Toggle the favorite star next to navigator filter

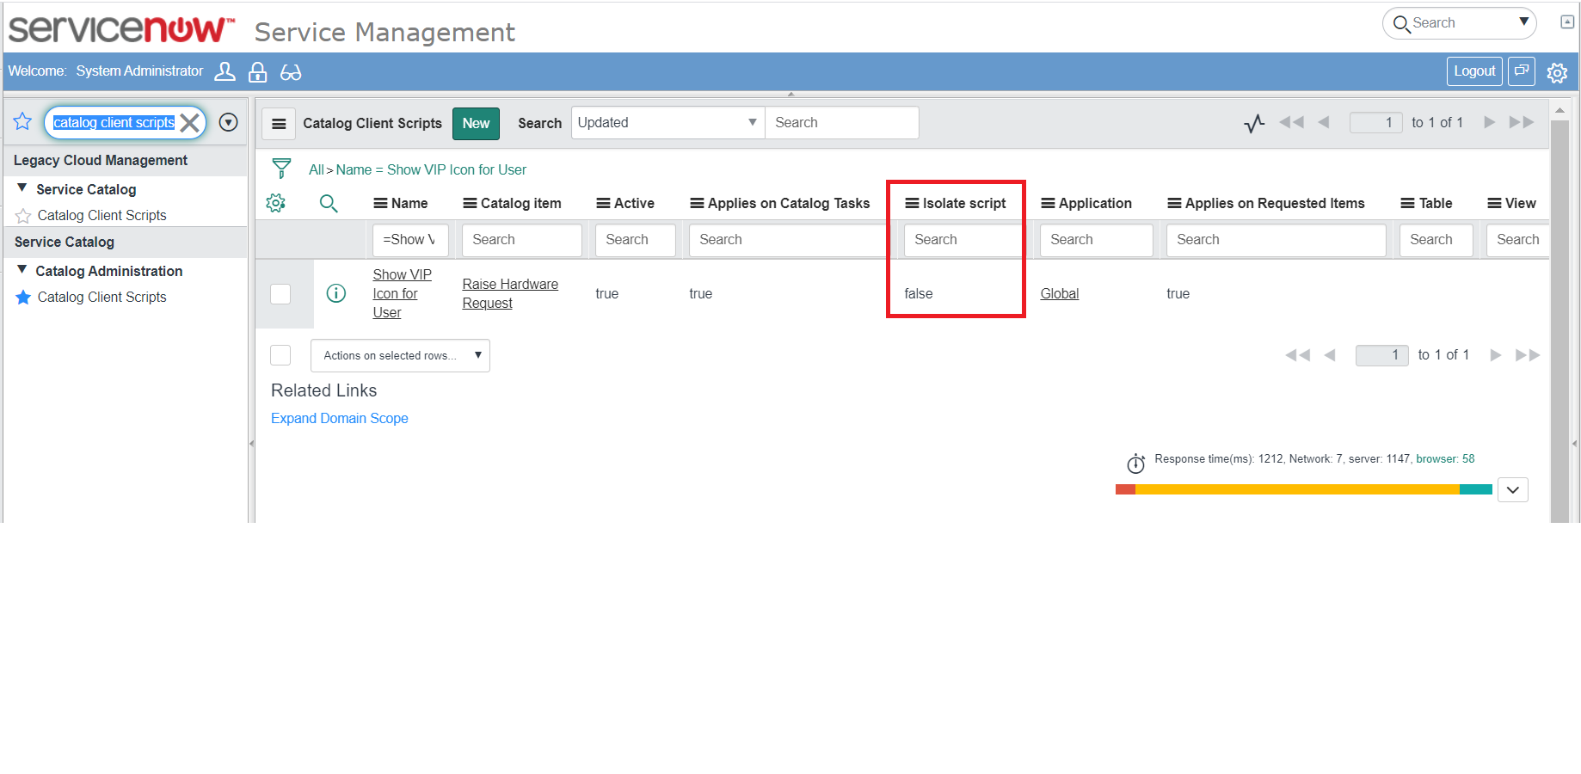coord(22,121)
